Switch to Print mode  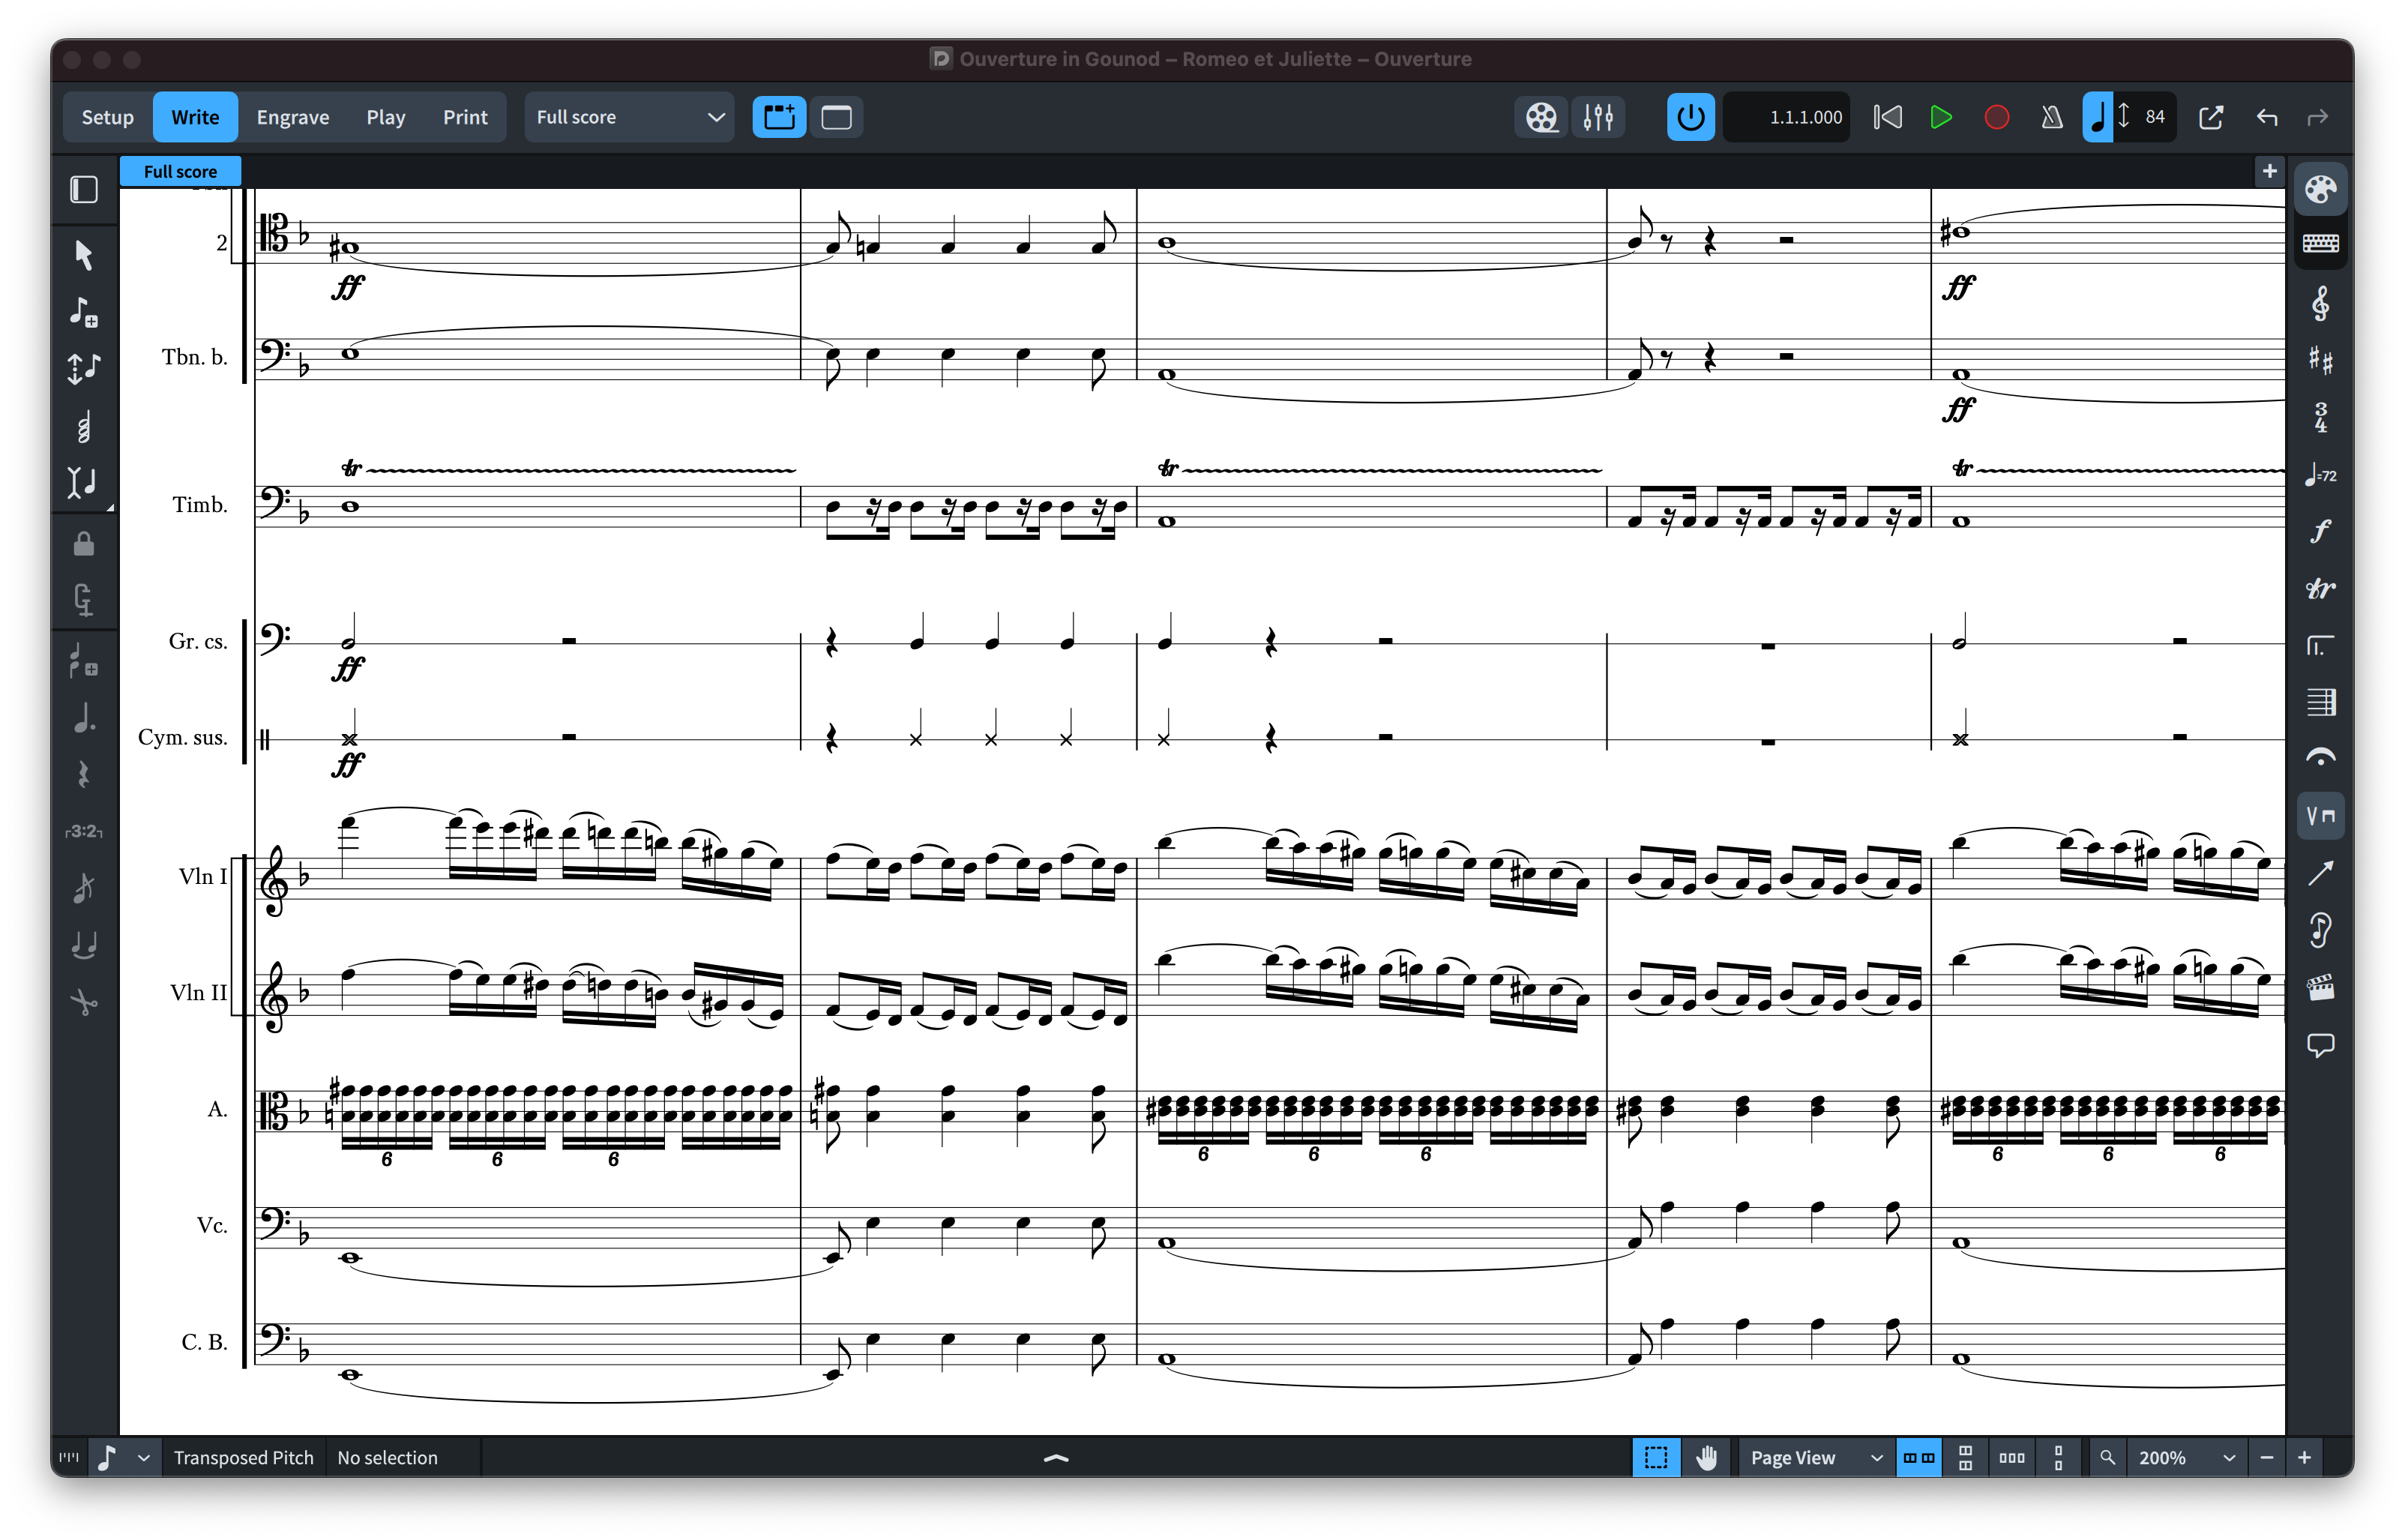[x=465, y=117]
